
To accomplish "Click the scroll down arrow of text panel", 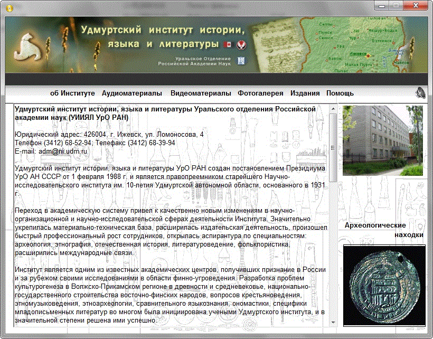I will (333, 321).
